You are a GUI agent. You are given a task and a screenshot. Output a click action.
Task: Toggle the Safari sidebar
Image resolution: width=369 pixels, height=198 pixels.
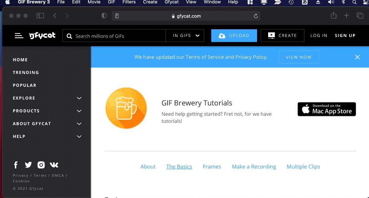tap(40, 16)
